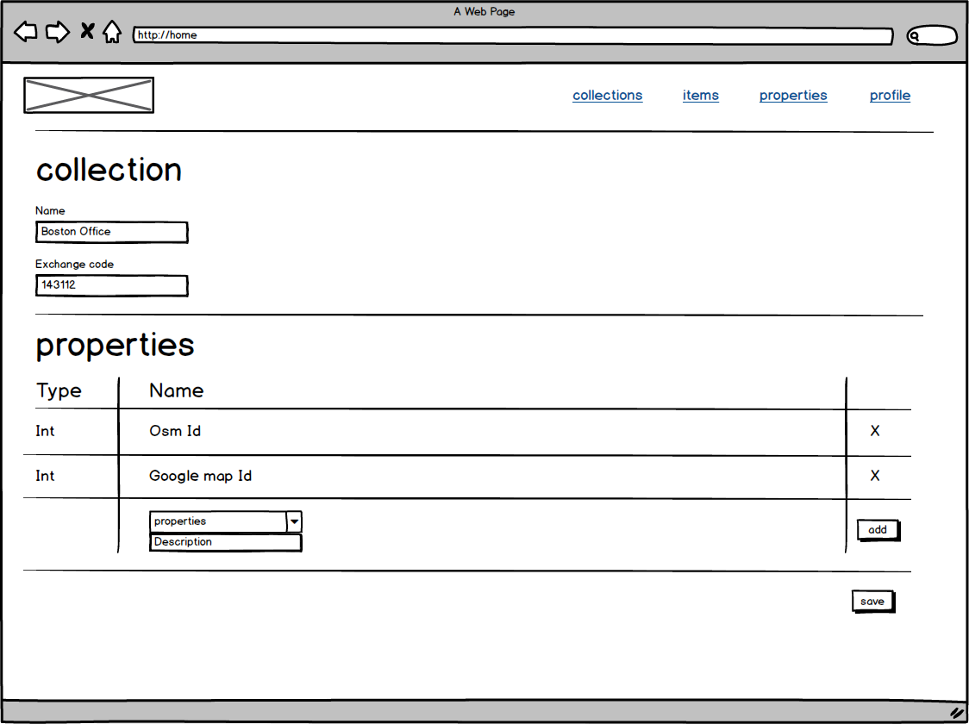Image resolution: width=969 pixels, height=724 pixels.
Task: Click the stop loading X icon
Action: (87, 31)
